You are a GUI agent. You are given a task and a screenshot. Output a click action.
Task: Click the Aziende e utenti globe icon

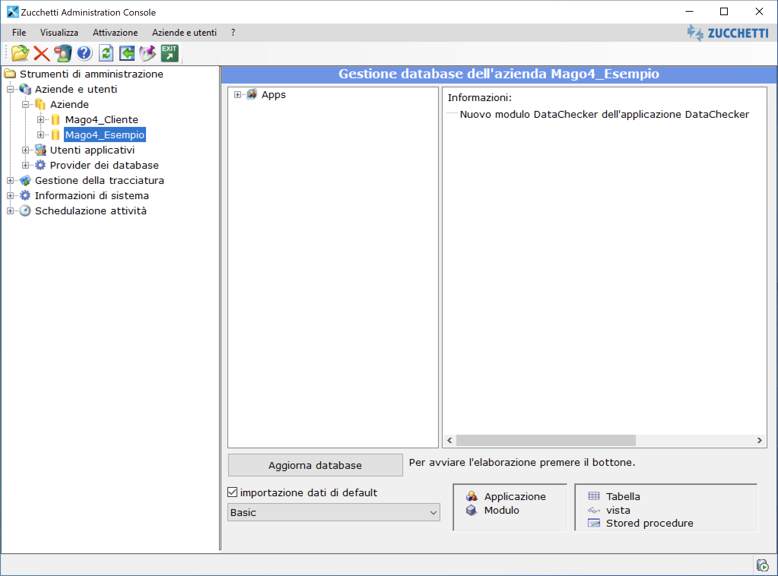point(25,89)
